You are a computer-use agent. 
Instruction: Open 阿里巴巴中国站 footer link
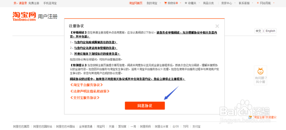click(x=65, y=126)
